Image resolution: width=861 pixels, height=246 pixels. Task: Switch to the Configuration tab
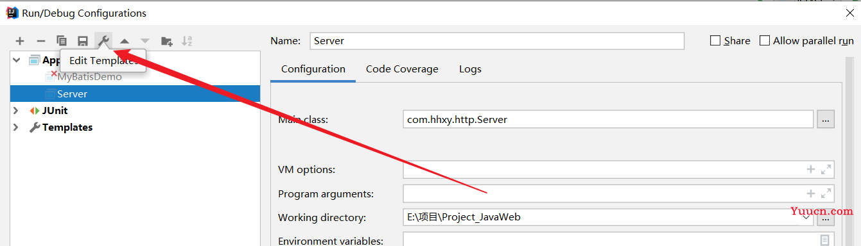click(x=313, y=69)
